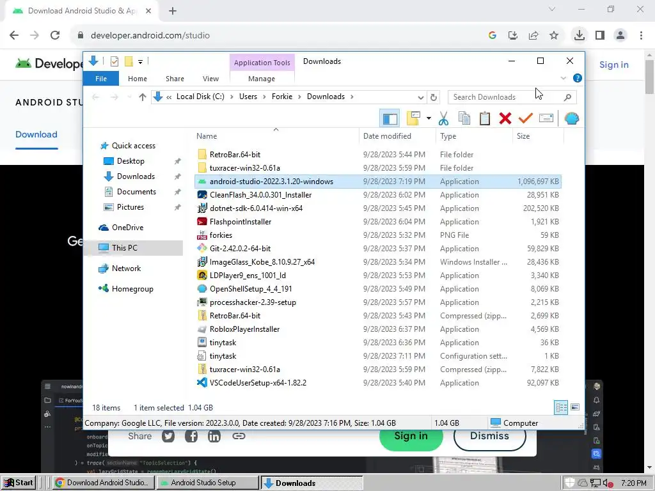
Task: Select Downloads in the navigation pane
Action: click(136, 176)
